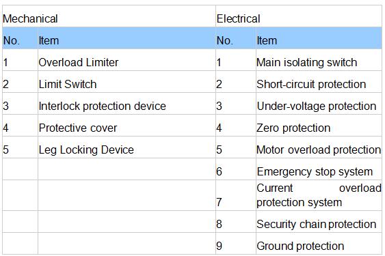Select the Leg Locking Device cell
Viewport: 385px width, 256px height.
pyautogui.click(x=127, y=147)
